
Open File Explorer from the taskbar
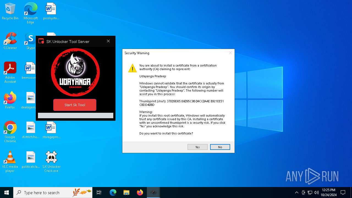(126, 193)
